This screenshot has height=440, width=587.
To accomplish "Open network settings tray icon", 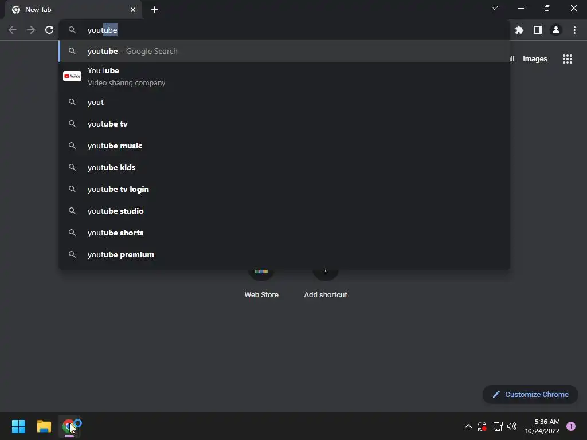I will [498, 426].
